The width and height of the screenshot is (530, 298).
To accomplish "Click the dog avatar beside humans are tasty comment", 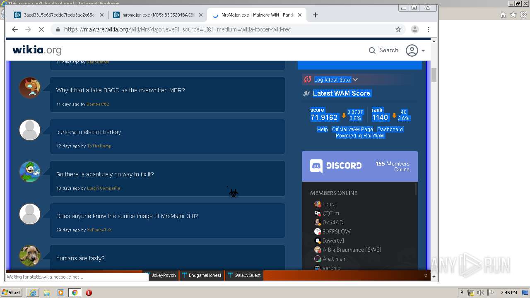I will click(30, 256).
